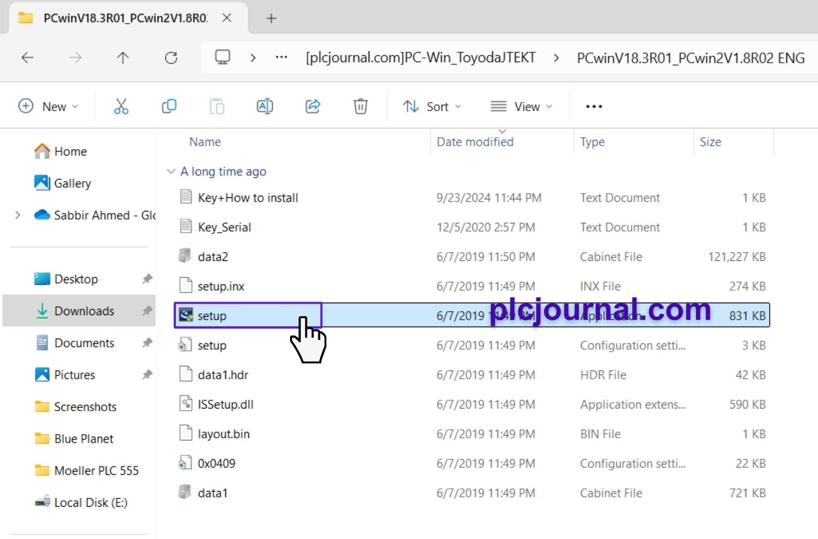Open Screenshots folder in sidebar

click(76, 406)
